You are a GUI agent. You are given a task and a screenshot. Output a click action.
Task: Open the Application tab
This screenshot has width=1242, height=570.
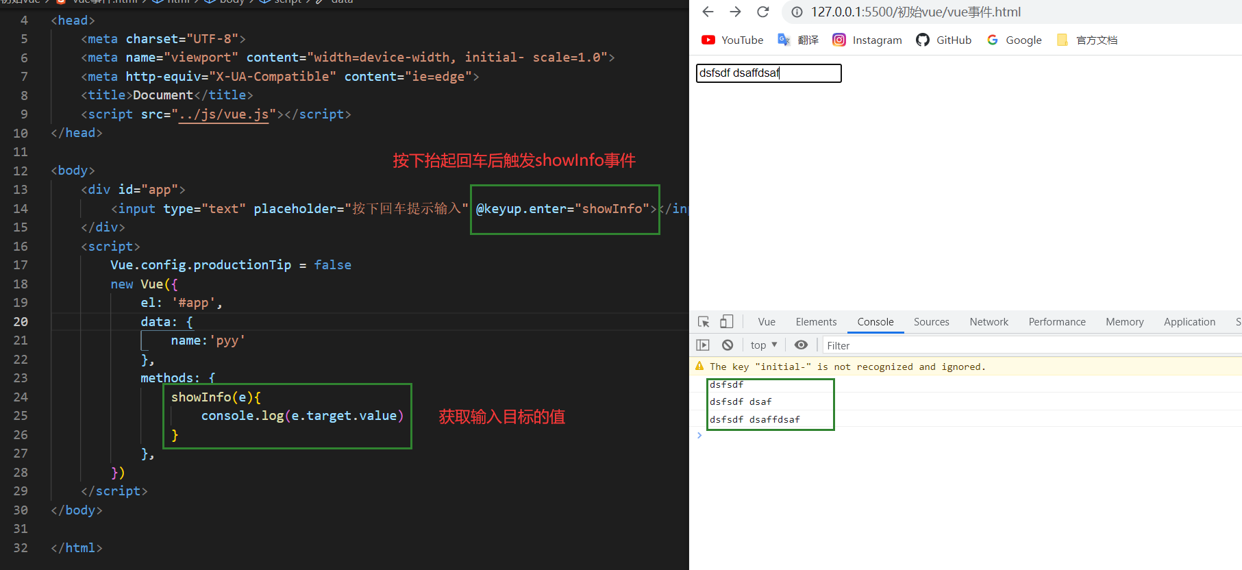click(x=1189, y=322)
